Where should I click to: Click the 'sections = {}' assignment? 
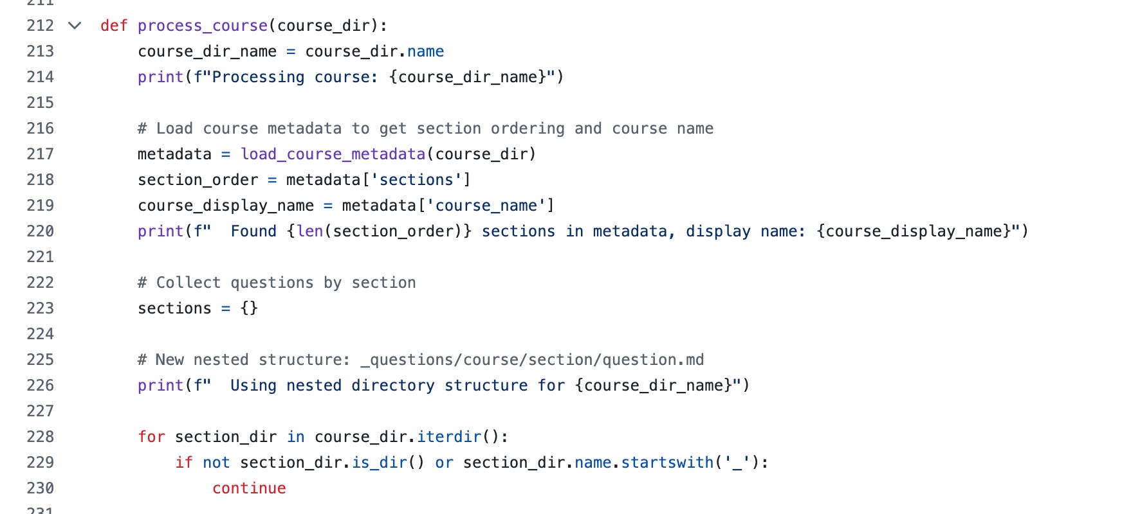pyautogui.click(x=198, y=308)
